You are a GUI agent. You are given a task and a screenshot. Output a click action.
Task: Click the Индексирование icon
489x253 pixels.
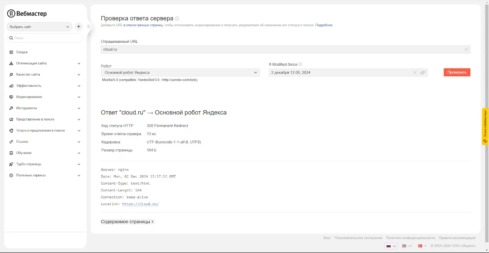pos(11,97)
